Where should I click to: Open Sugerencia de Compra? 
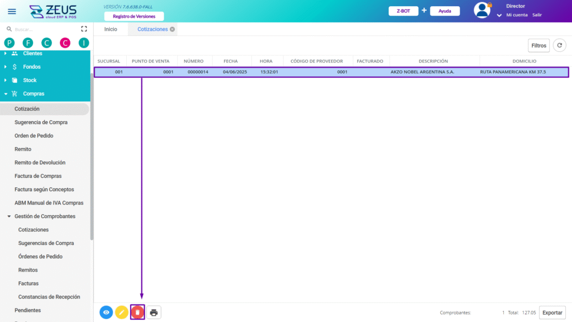(41, 122)
